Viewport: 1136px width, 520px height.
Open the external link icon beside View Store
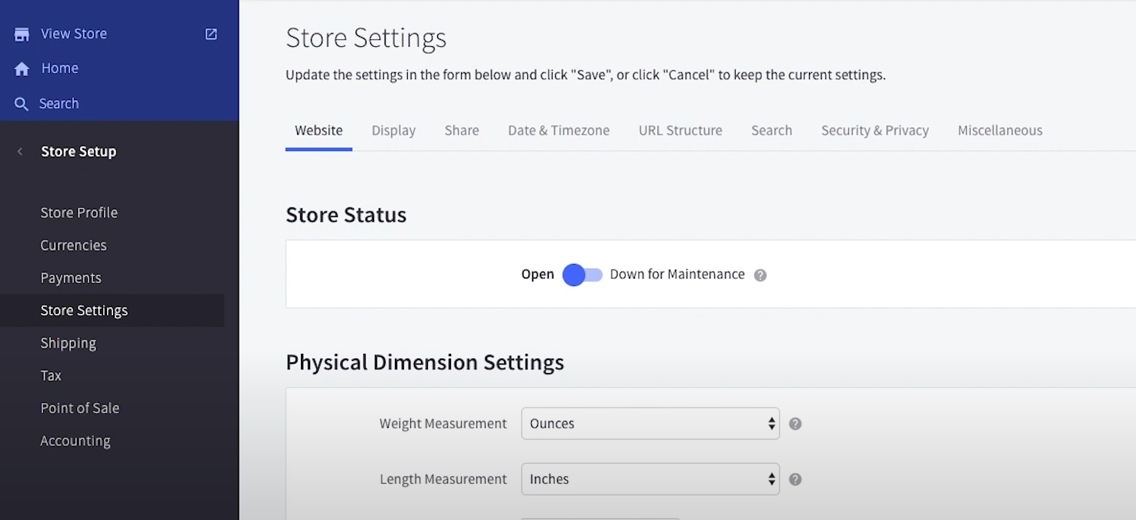211,34
